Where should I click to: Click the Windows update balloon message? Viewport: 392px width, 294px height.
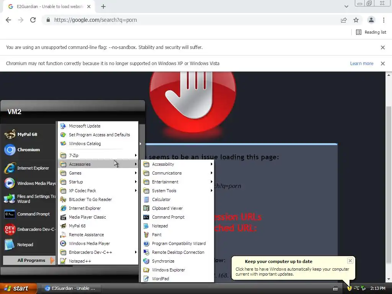292,272
